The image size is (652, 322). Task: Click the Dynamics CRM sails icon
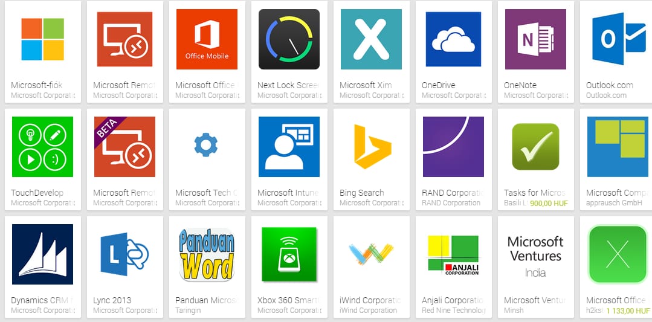pyautogui.click(x=42, y=254)
